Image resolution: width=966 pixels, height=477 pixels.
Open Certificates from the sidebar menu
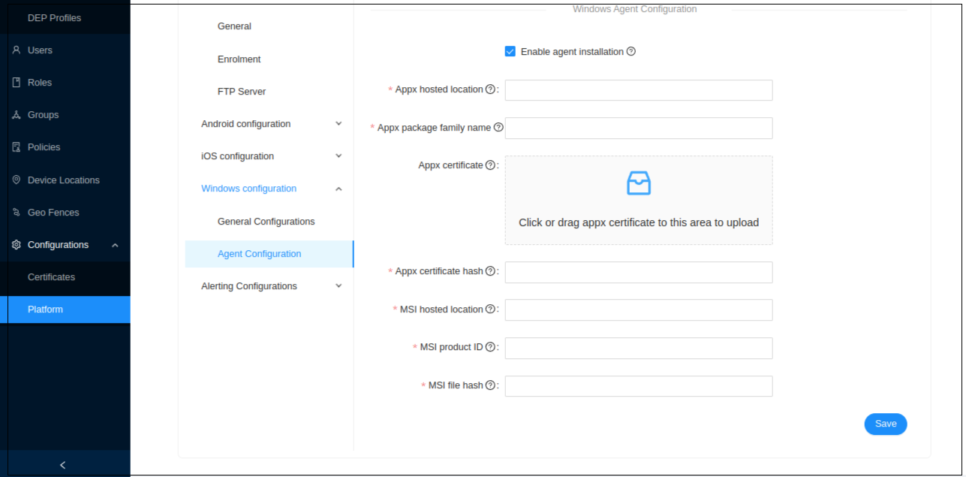tap(51, 276)
